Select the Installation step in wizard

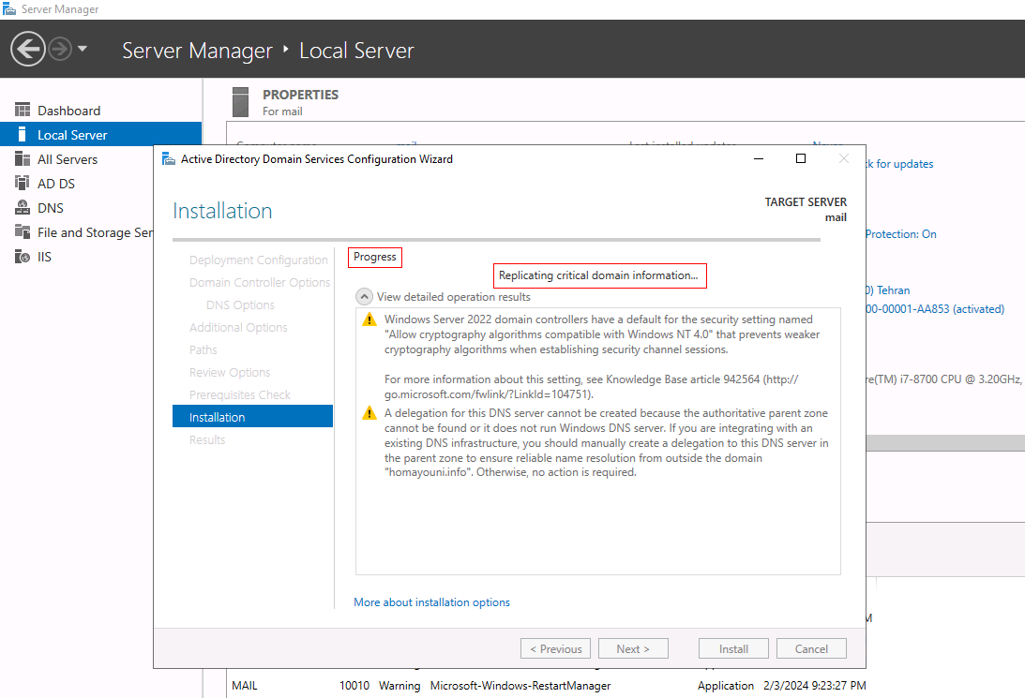[252, 417]
